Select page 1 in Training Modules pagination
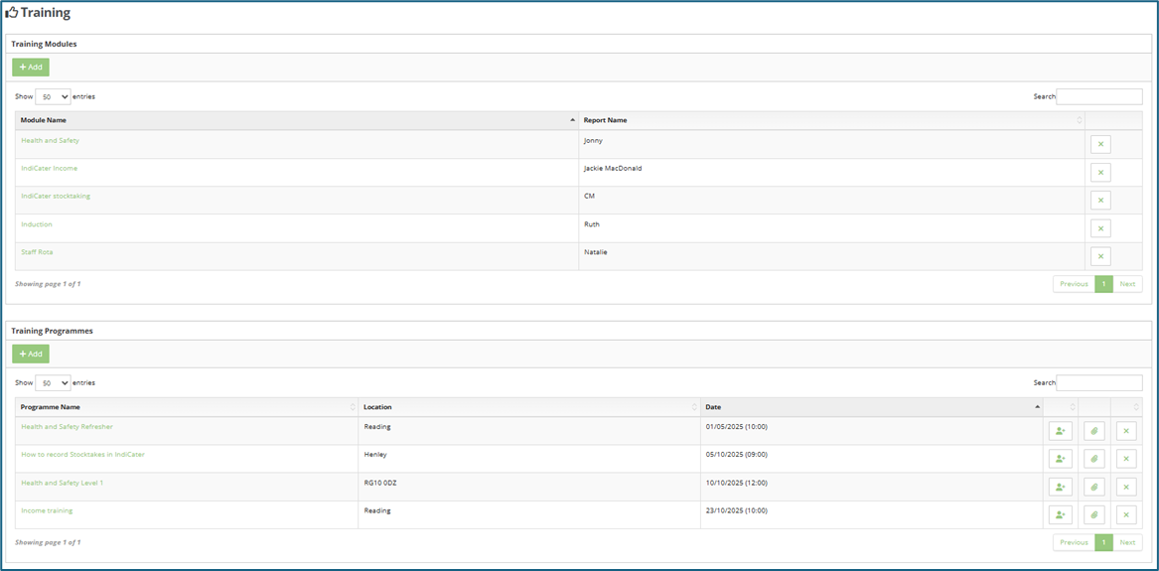1159x571 pixels. tap(1103, 284)
